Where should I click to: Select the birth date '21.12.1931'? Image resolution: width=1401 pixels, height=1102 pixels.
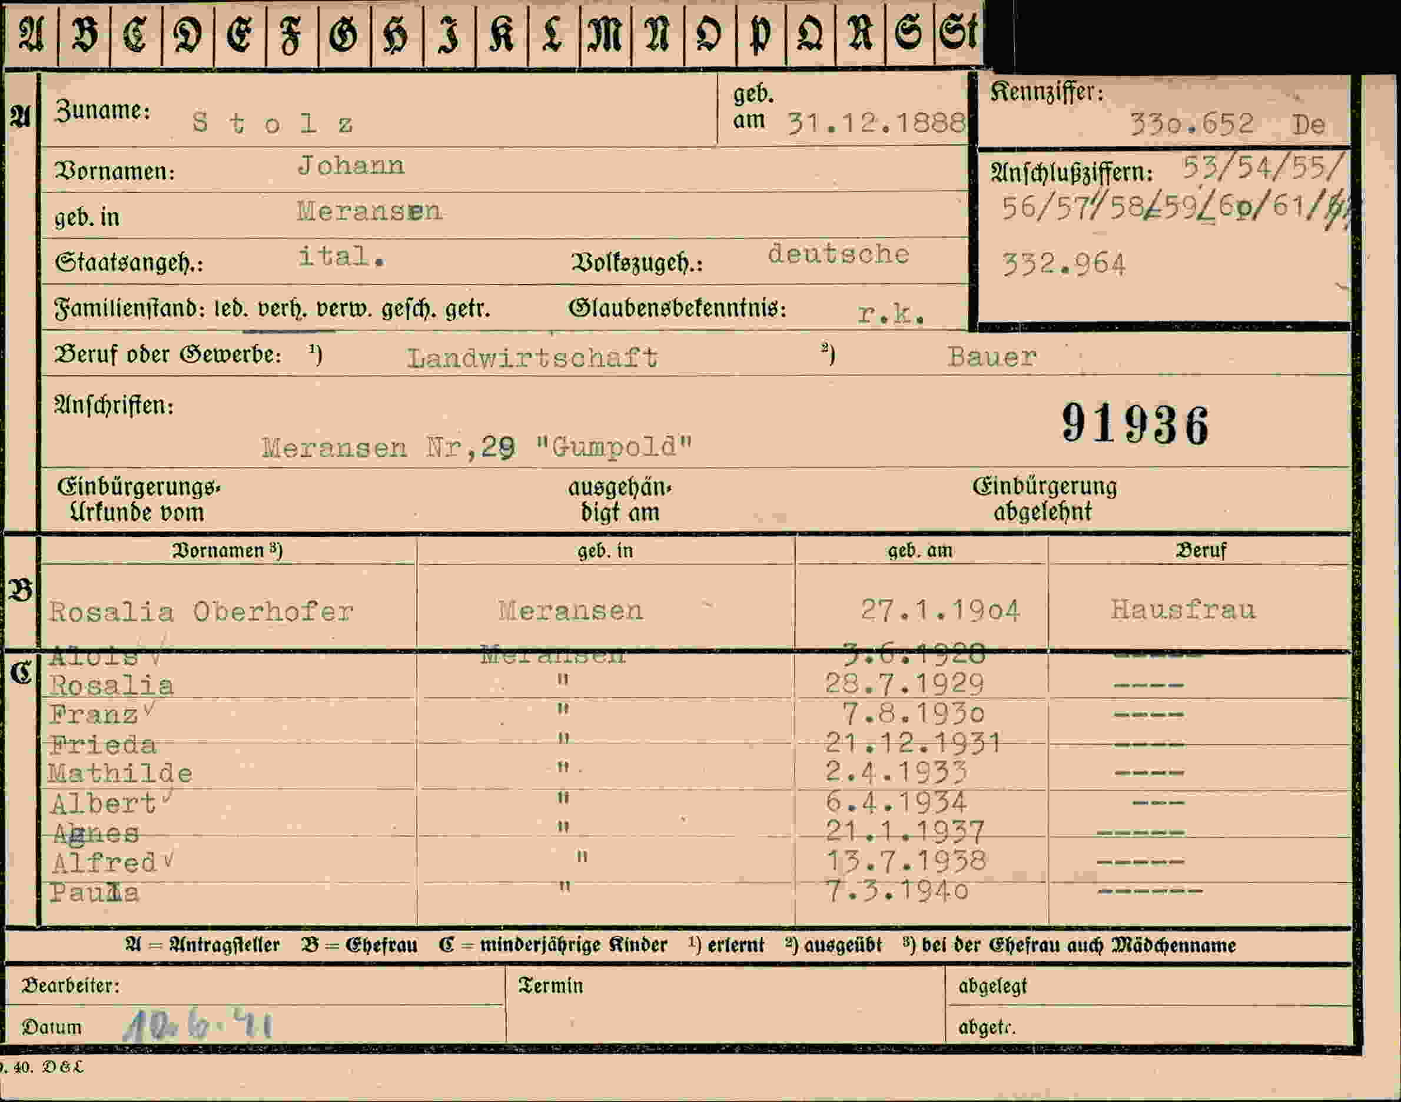pos(913,743)
